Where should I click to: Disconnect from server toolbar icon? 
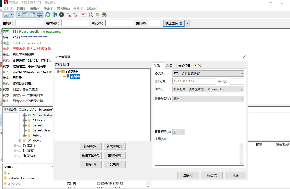(x=68, y=15)
